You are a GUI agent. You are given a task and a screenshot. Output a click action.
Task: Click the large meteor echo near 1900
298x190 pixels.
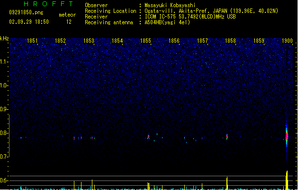click(x=287, y=136)
